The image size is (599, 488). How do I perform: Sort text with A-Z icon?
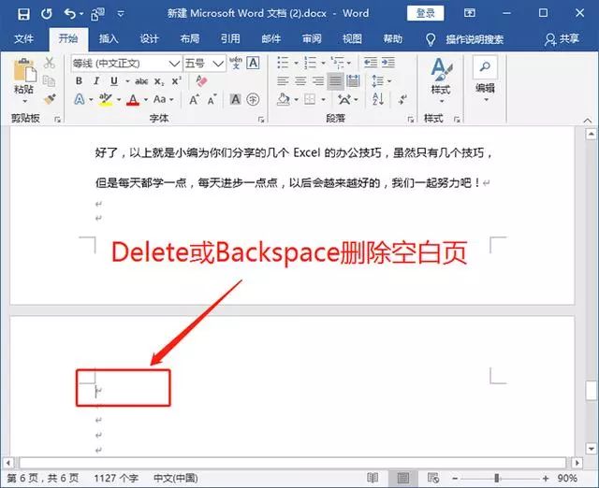pyautogui.click(x=378, y=100)
